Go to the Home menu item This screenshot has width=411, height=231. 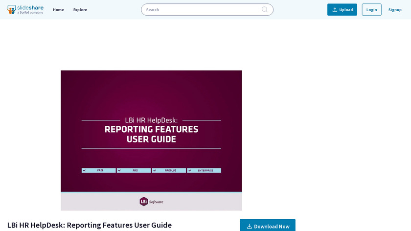pyautogui.click(x=58, y=10)
